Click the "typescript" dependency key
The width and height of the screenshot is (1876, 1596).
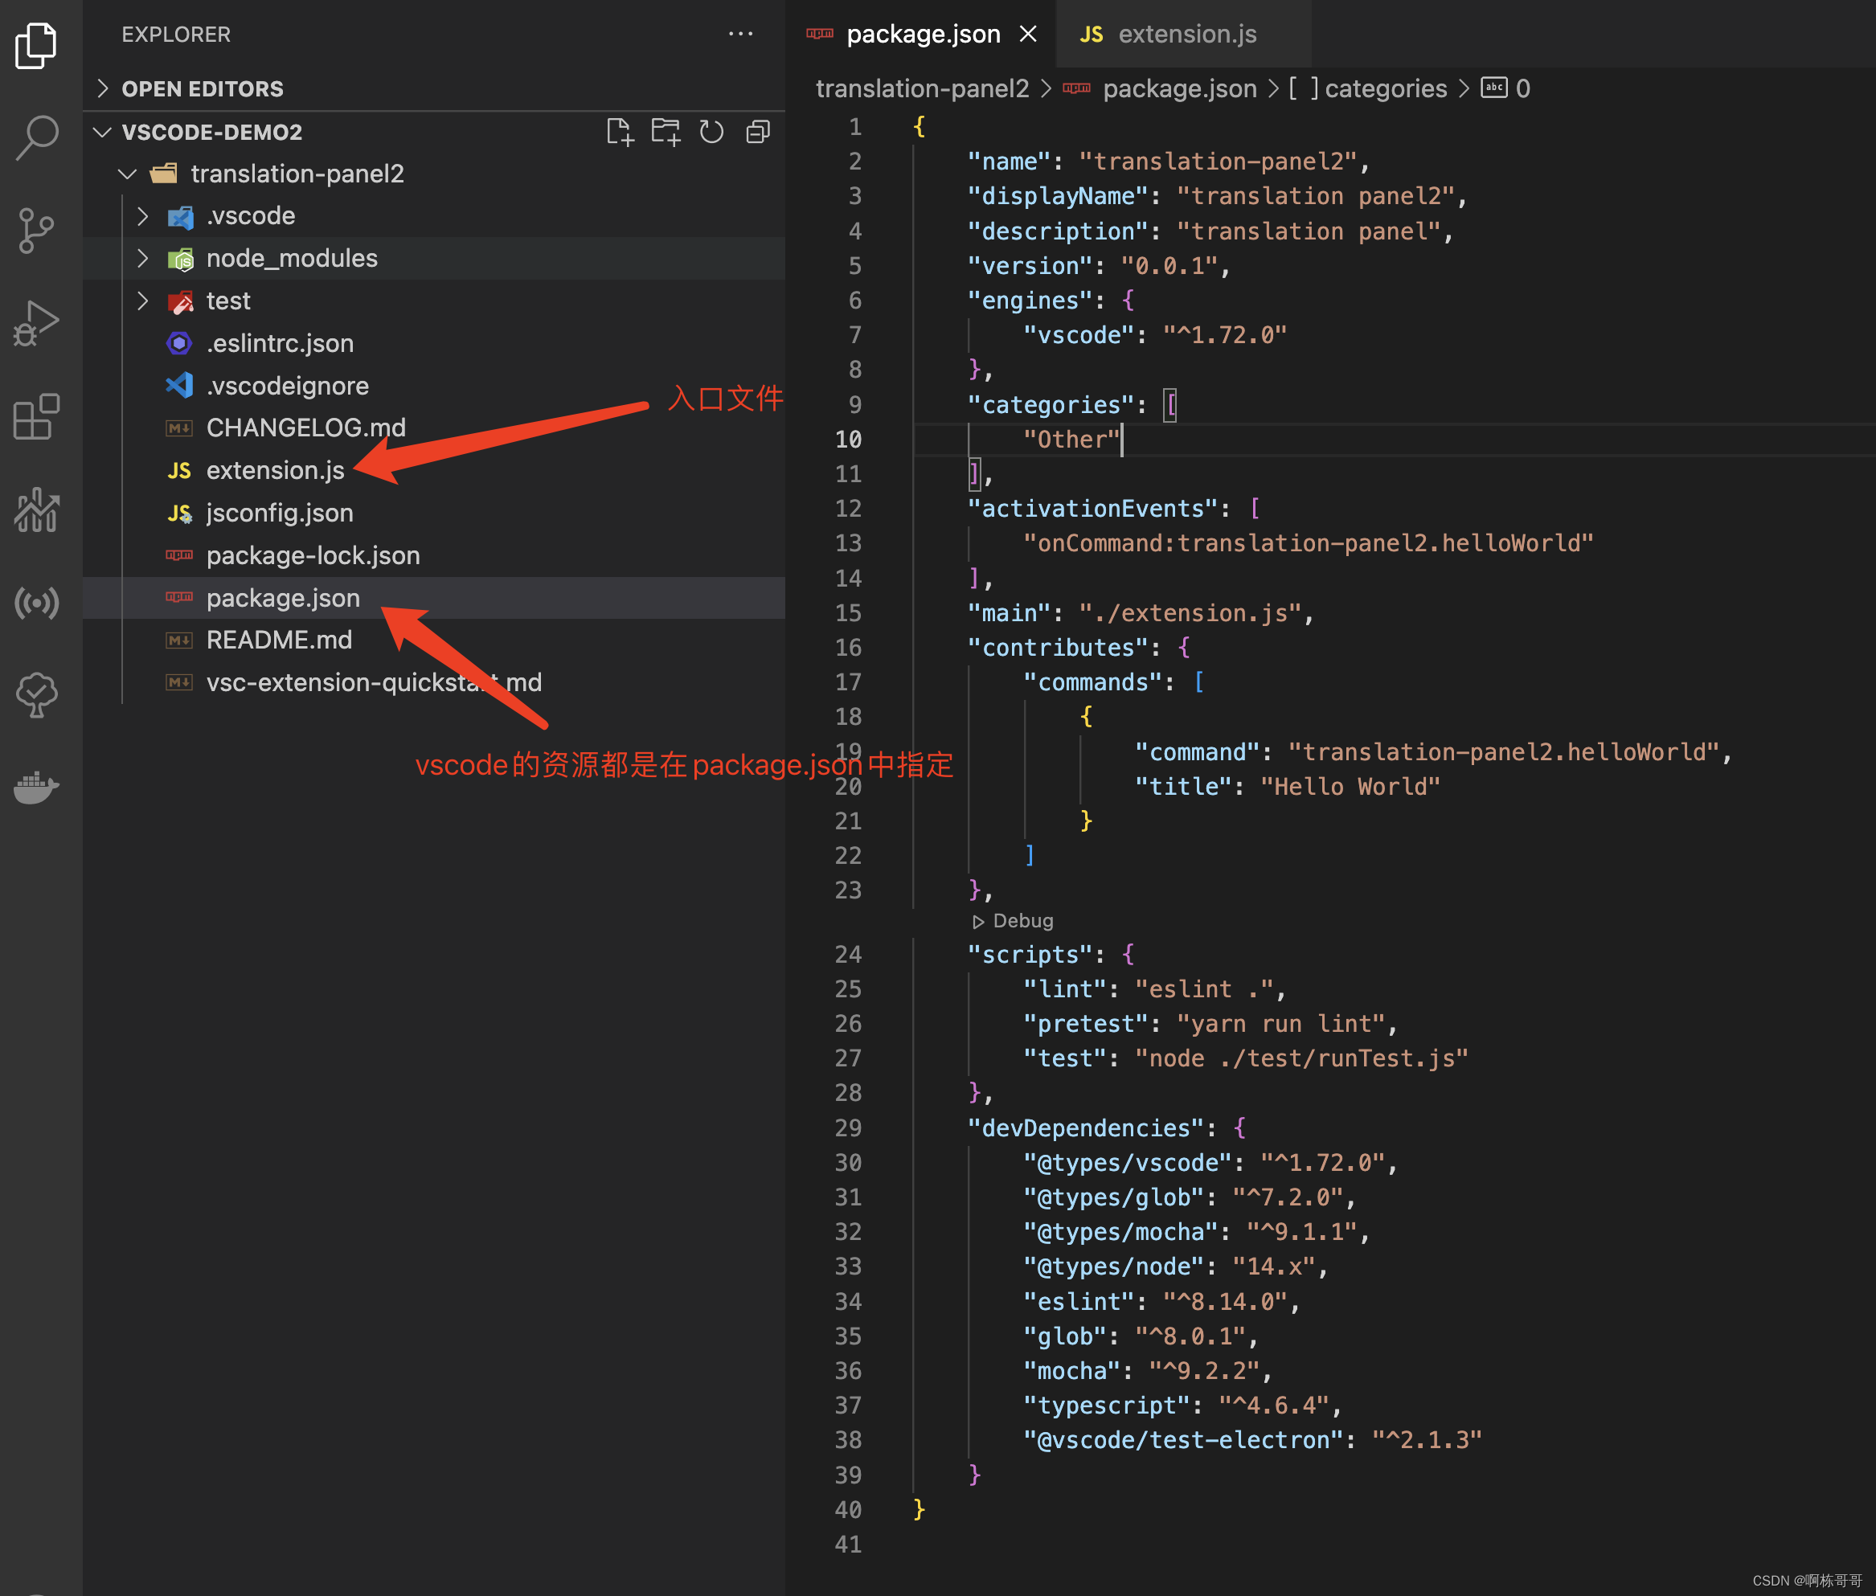click(x=1107, y=1406)
